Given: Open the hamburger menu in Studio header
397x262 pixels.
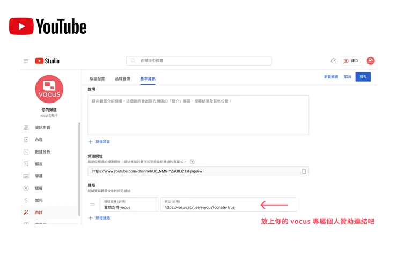Looking at the screenshot, I should click(26, 61).
